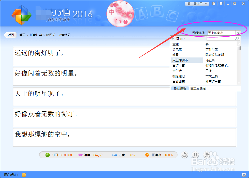Navigate to 首页 via breadcrumb link
This screenshot has height=178, width=249.
(x=22, y=35)
